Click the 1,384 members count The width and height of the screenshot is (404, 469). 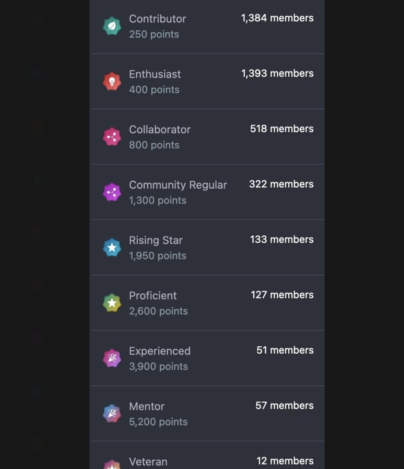[277, 18]
